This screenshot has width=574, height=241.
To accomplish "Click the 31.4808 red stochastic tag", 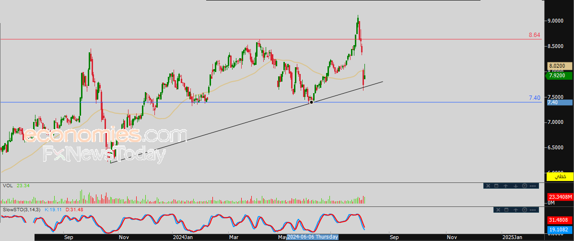I will (559, 220).
